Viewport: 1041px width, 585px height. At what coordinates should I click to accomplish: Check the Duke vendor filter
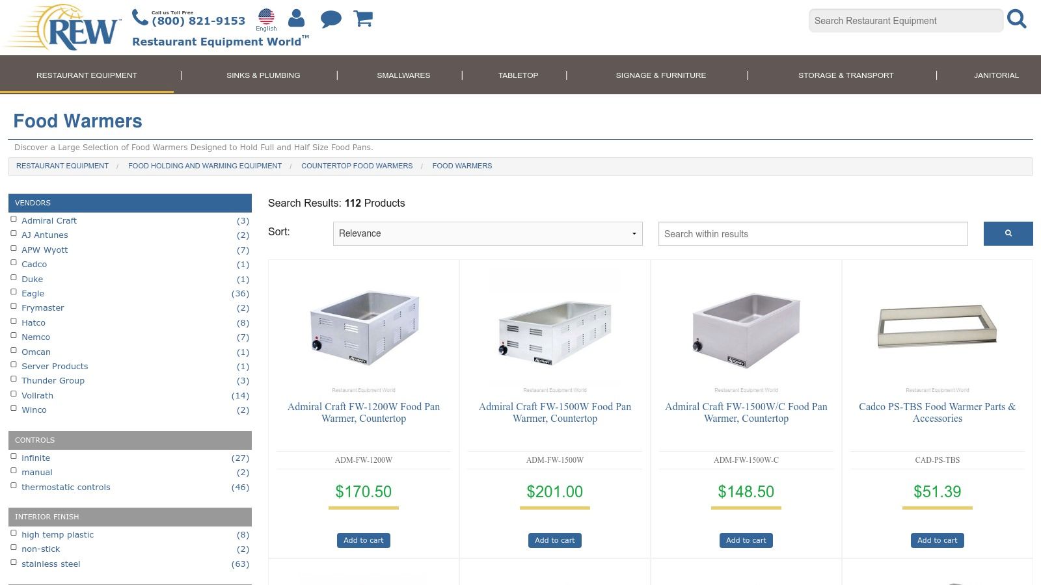(14, 278)
